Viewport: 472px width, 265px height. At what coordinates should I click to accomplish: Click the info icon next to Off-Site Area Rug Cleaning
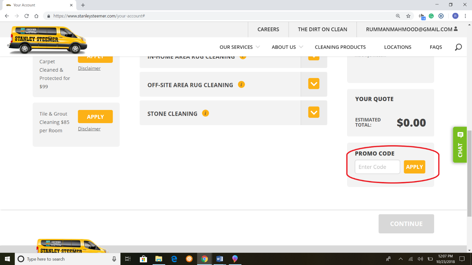coord(241,85)
